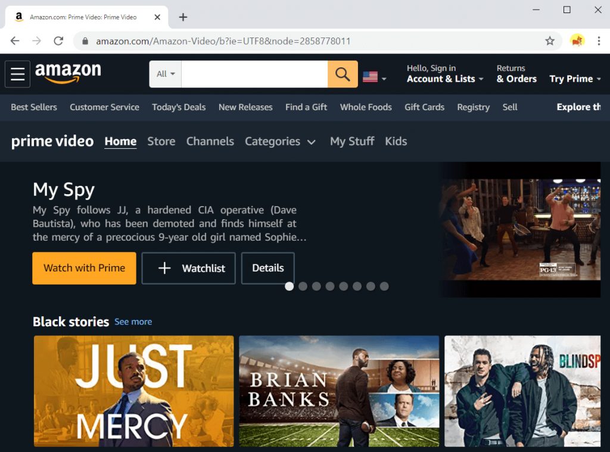Open Find a Gift
Viewport: 610px width, 452px height.
coord(306,107)
